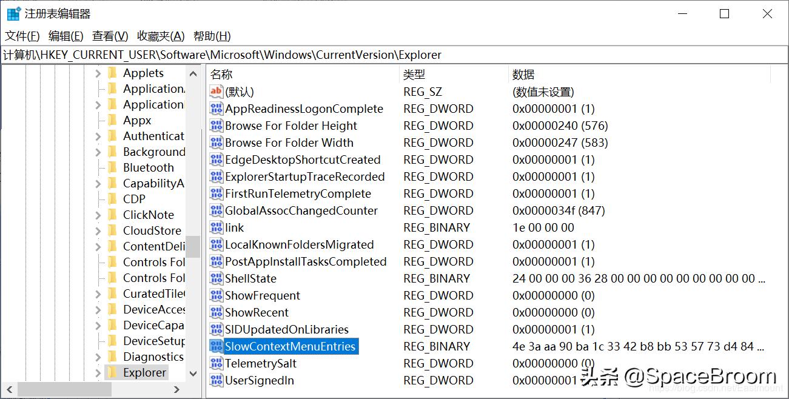
Task: Click the icon beside PostAppInstallTasksCompleted
Action: [217, 261]
